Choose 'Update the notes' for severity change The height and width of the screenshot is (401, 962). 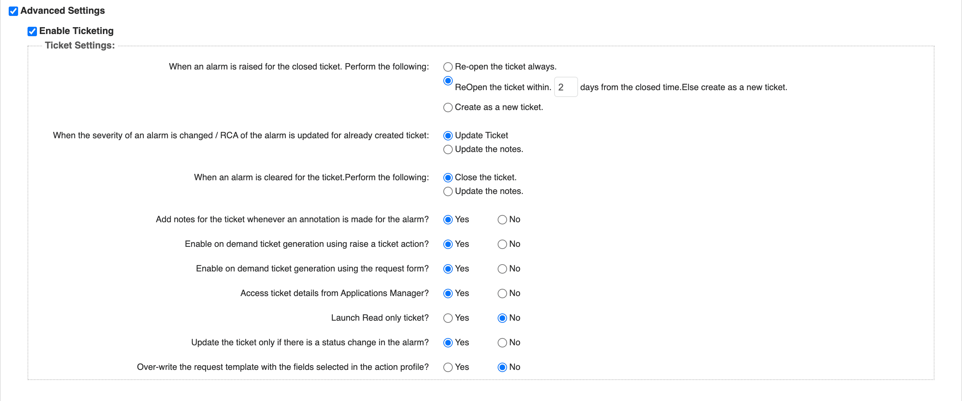(x=448, y=149)
